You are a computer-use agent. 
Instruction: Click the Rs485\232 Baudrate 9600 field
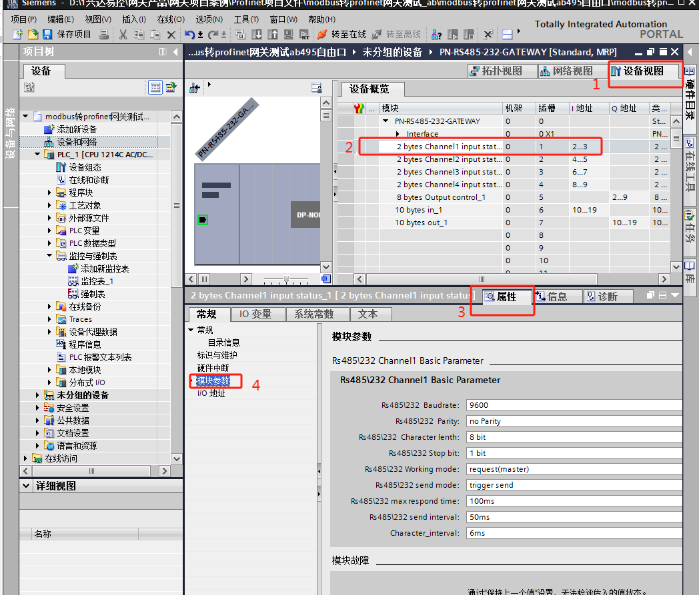point(574,405)
